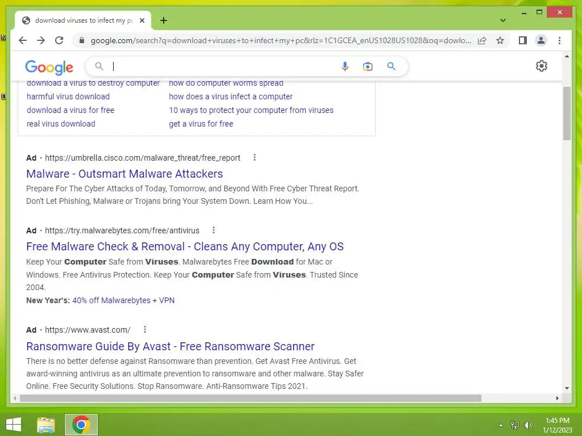This screenshot has height=436, width=582.
Task: Open Chrome's three-dot menu
Action: click(559, 40)
